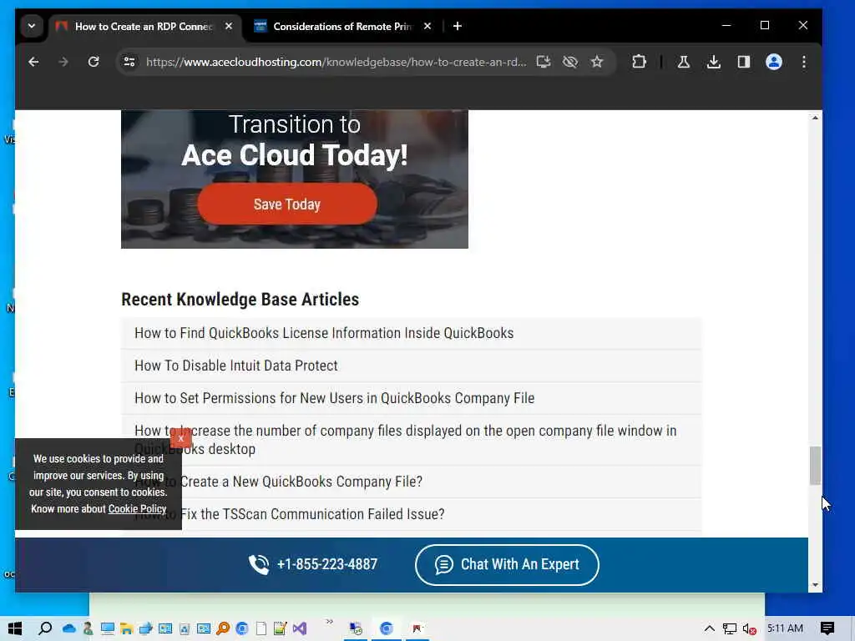This screenshot has width=855, height=641.
Task: Open 'How To Disable Intuit Data Protect' article
Action: tap(236, 366)
